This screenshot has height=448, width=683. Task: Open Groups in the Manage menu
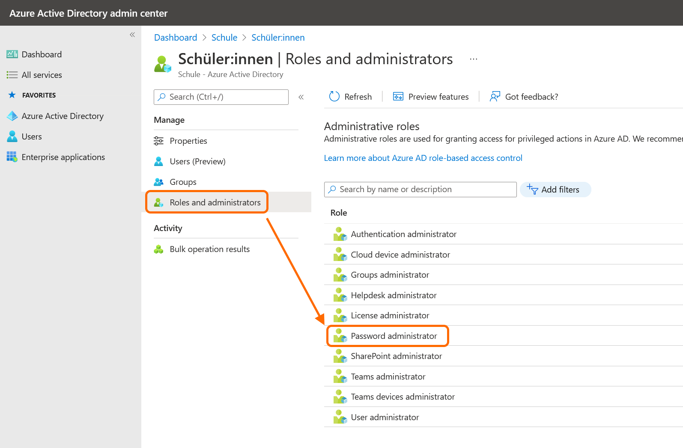click(x=183, y=182)
